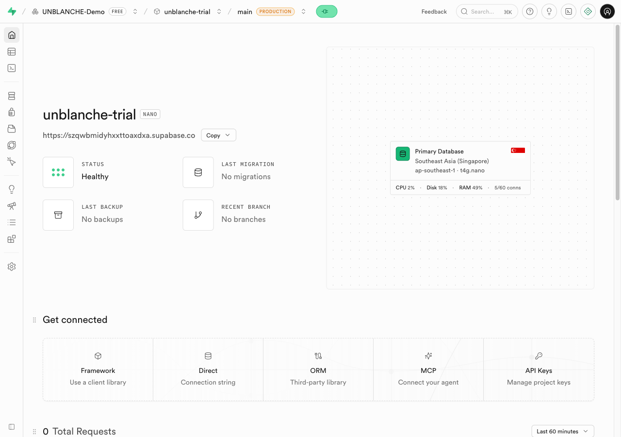Click the Singapore flag on database card
The width and height of the screenshot is (621, 437).
click(518, 151)
